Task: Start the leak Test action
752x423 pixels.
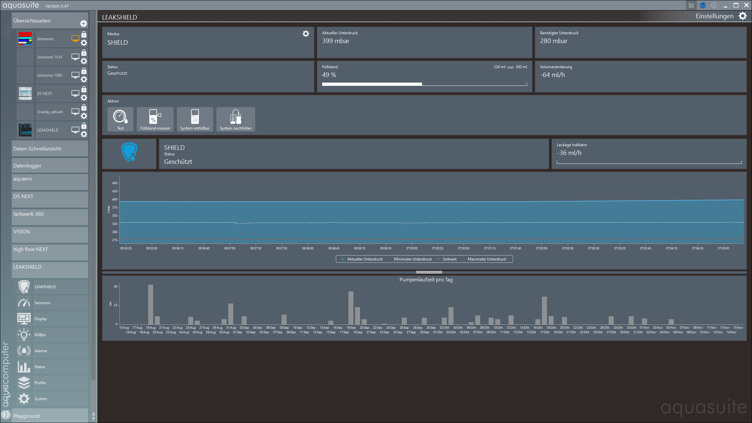Action: [120, 119]
